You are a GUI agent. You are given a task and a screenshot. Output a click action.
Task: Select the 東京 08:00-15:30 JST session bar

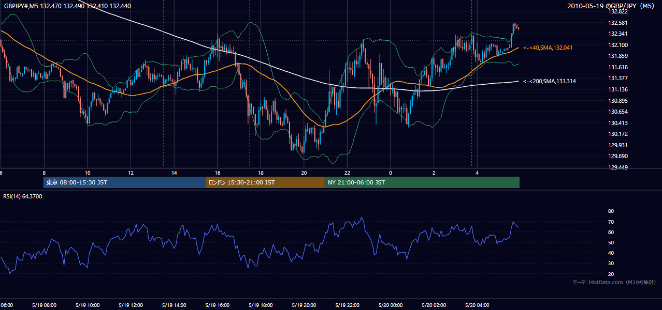(124, 182)
